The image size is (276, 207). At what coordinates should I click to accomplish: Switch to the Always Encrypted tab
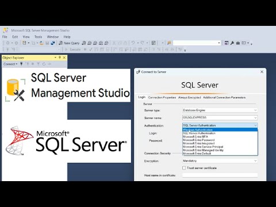[x=189, y=97]
